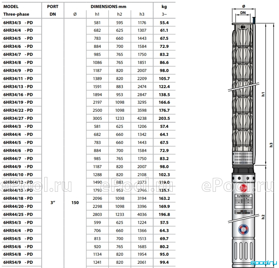Click weight 166.6 for 6HR34/19
The height and width of the screenshot is (268, 279).
pos(164,102)
